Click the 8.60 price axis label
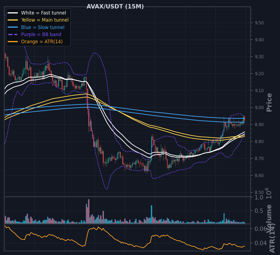280x255 pixels. [x=259, y=176]
